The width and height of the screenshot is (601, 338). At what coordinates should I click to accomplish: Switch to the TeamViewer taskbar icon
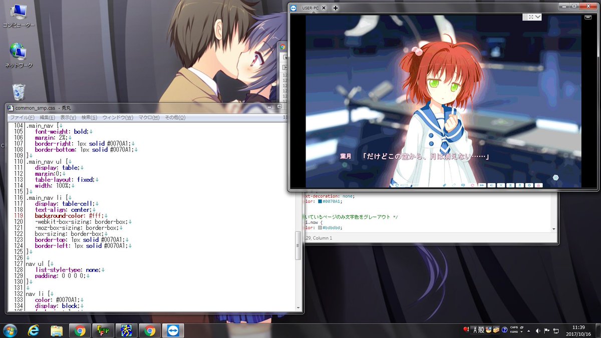pos(173,330)
